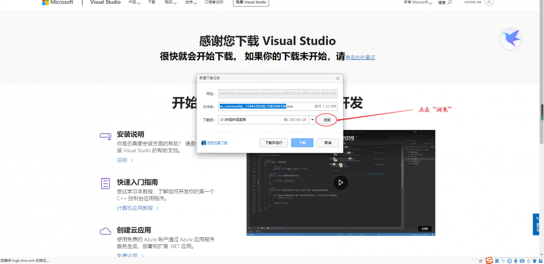Click the Microsoft logo icon

(x=45, y=3)
